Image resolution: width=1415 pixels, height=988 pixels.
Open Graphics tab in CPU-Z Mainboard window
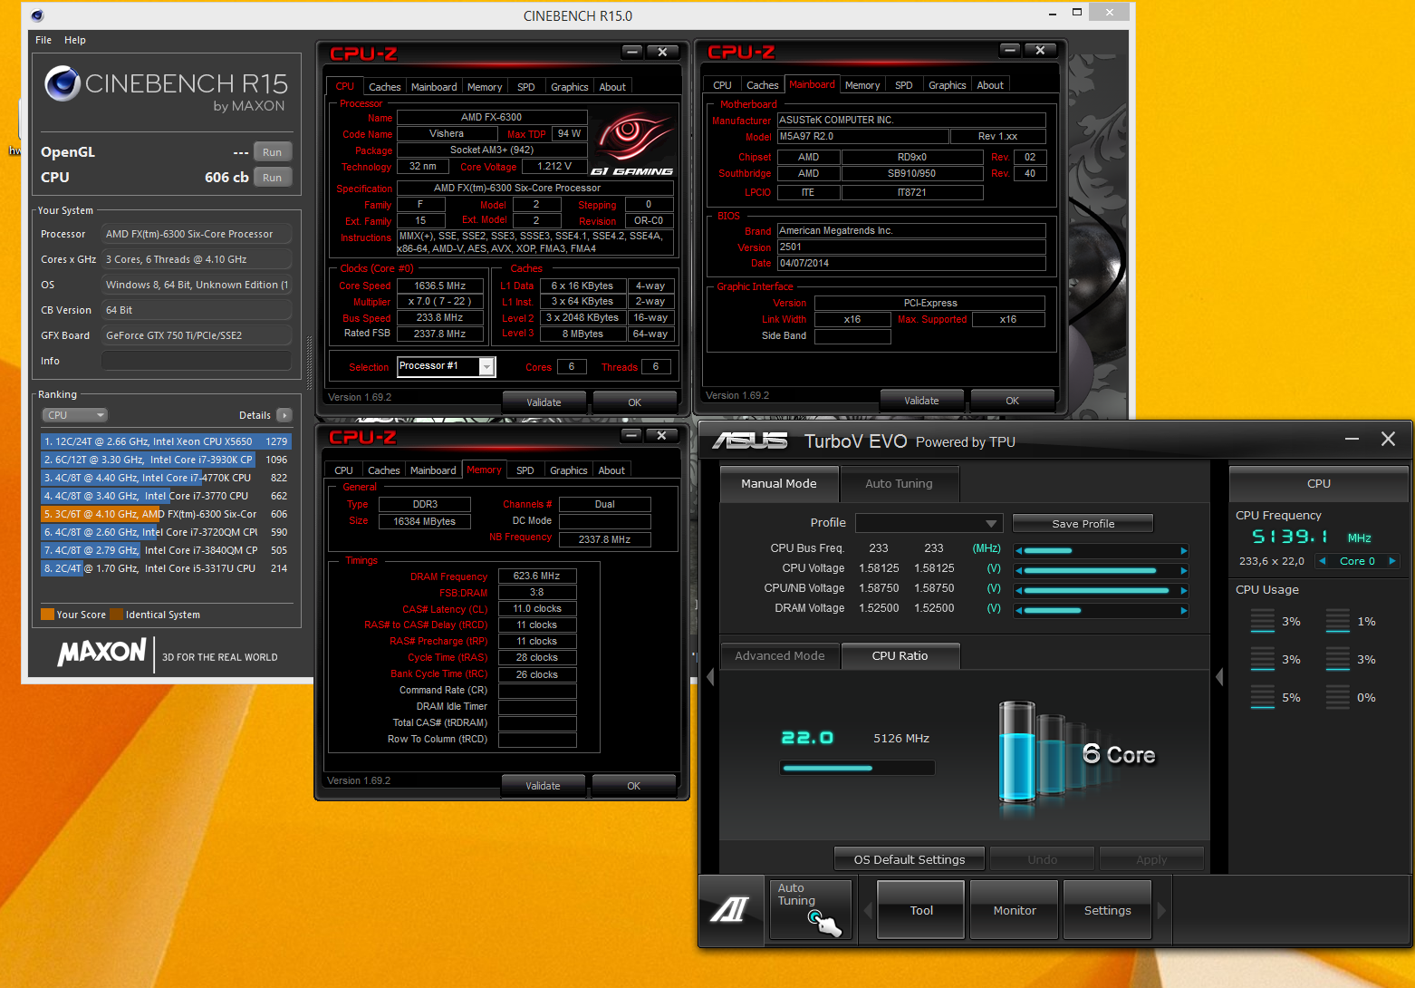coord(947,85)
